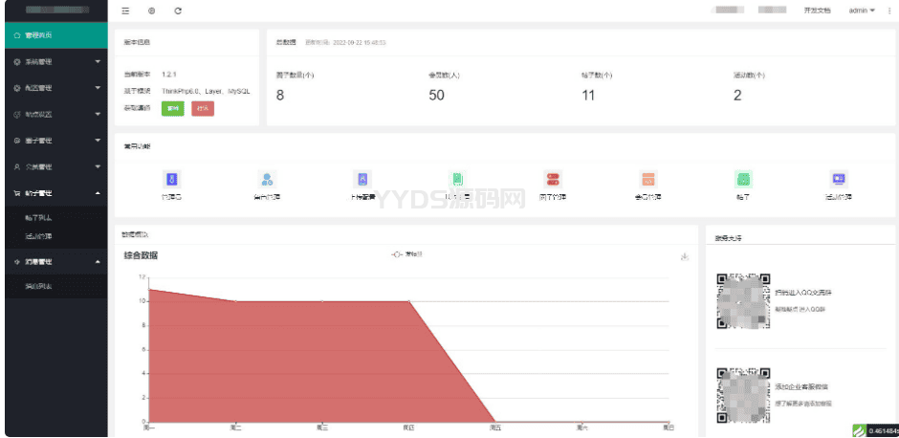Click the enterprise WeChat QR code image
Image resolution: width=899 pixels, height=438 pixels.
point(744,395)
